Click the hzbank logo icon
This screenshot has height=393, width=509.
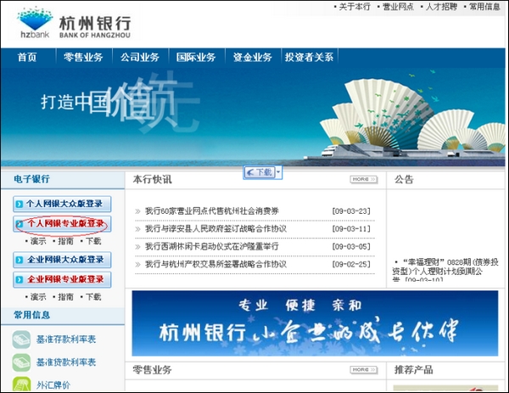pos(35,23)
